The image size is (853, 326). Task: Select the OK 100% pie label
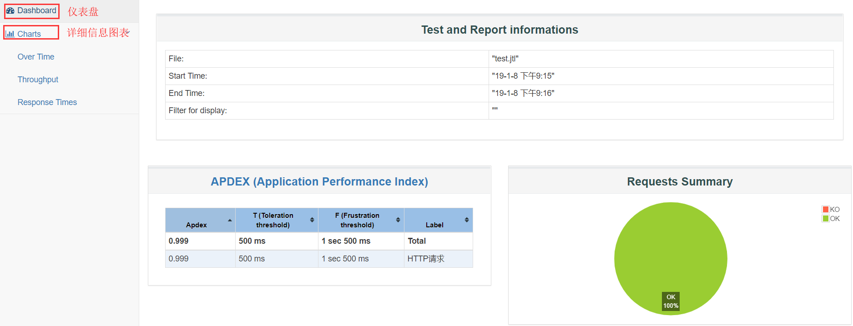(x=671, y=301)
